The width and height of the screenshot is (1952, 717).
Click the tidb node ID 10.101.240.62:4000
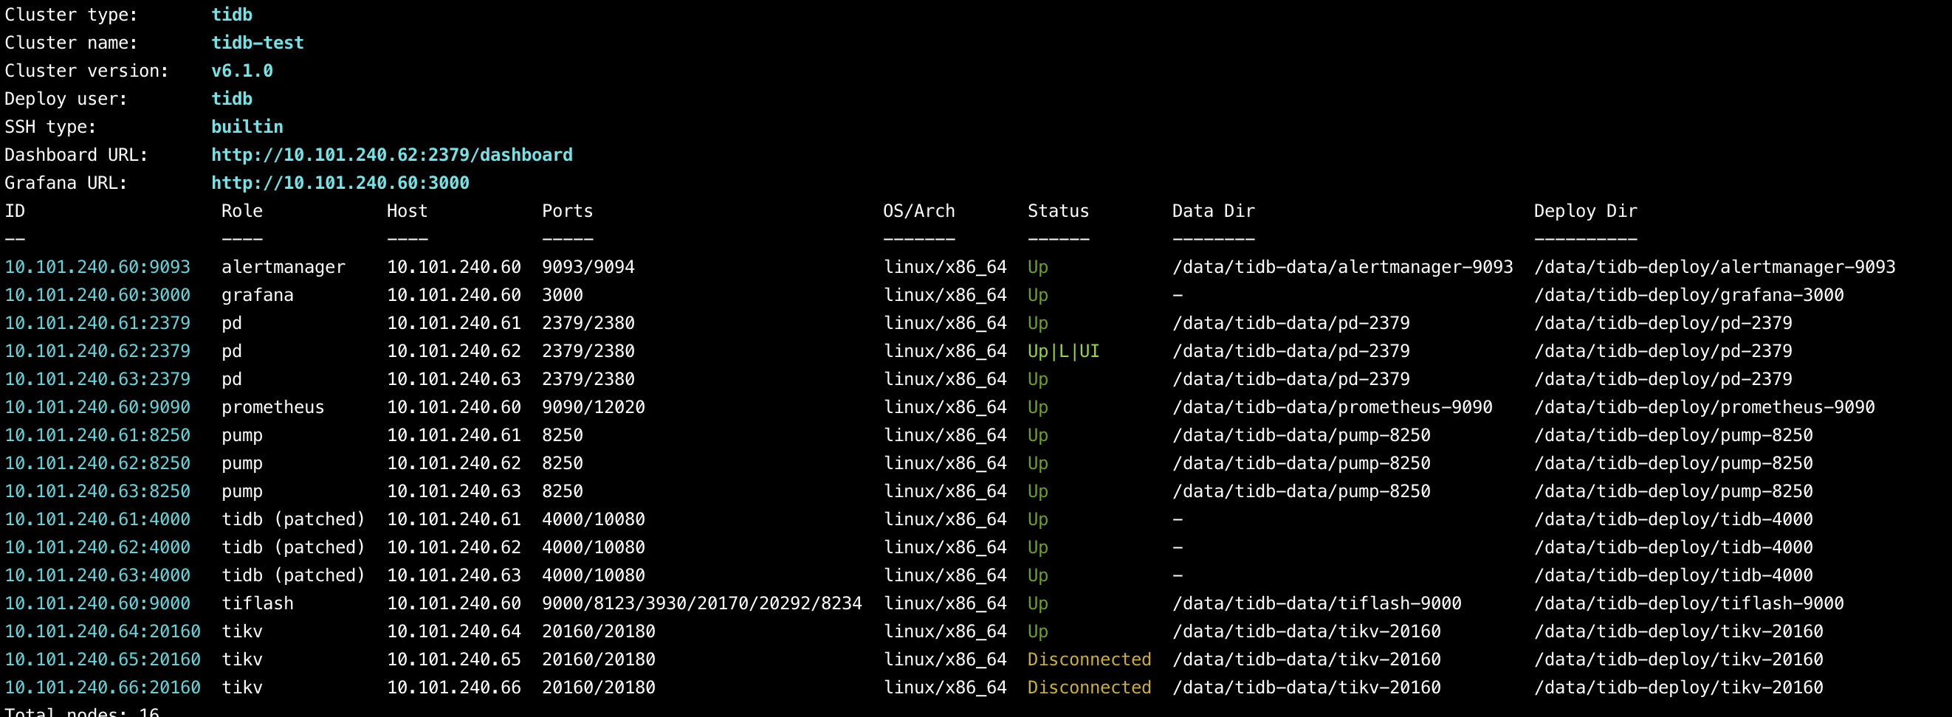97,547
